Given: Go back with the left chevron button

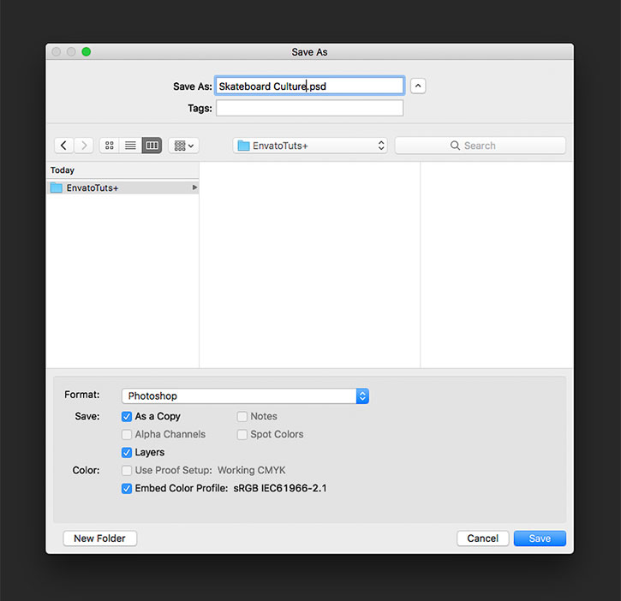Looking at the screenshot, I should click(x=63, y=146).
